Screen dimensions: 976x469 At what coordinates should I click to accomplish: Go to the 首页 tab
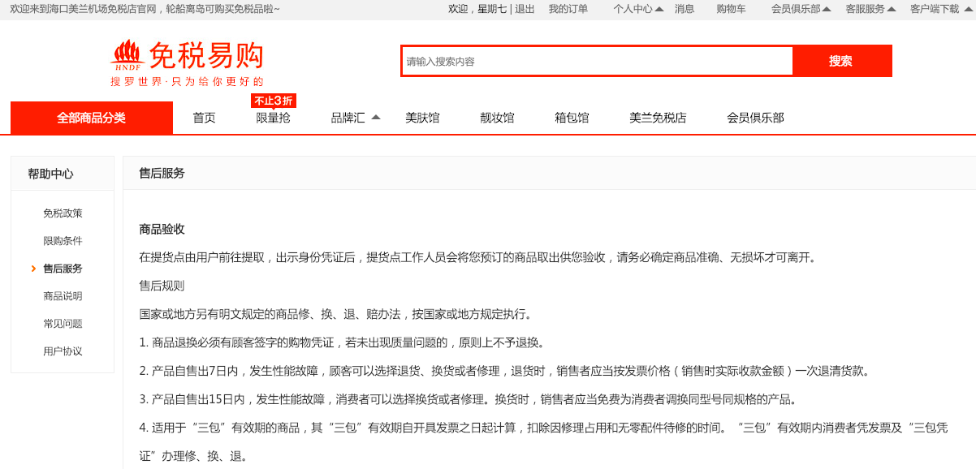tap(204, 118)
